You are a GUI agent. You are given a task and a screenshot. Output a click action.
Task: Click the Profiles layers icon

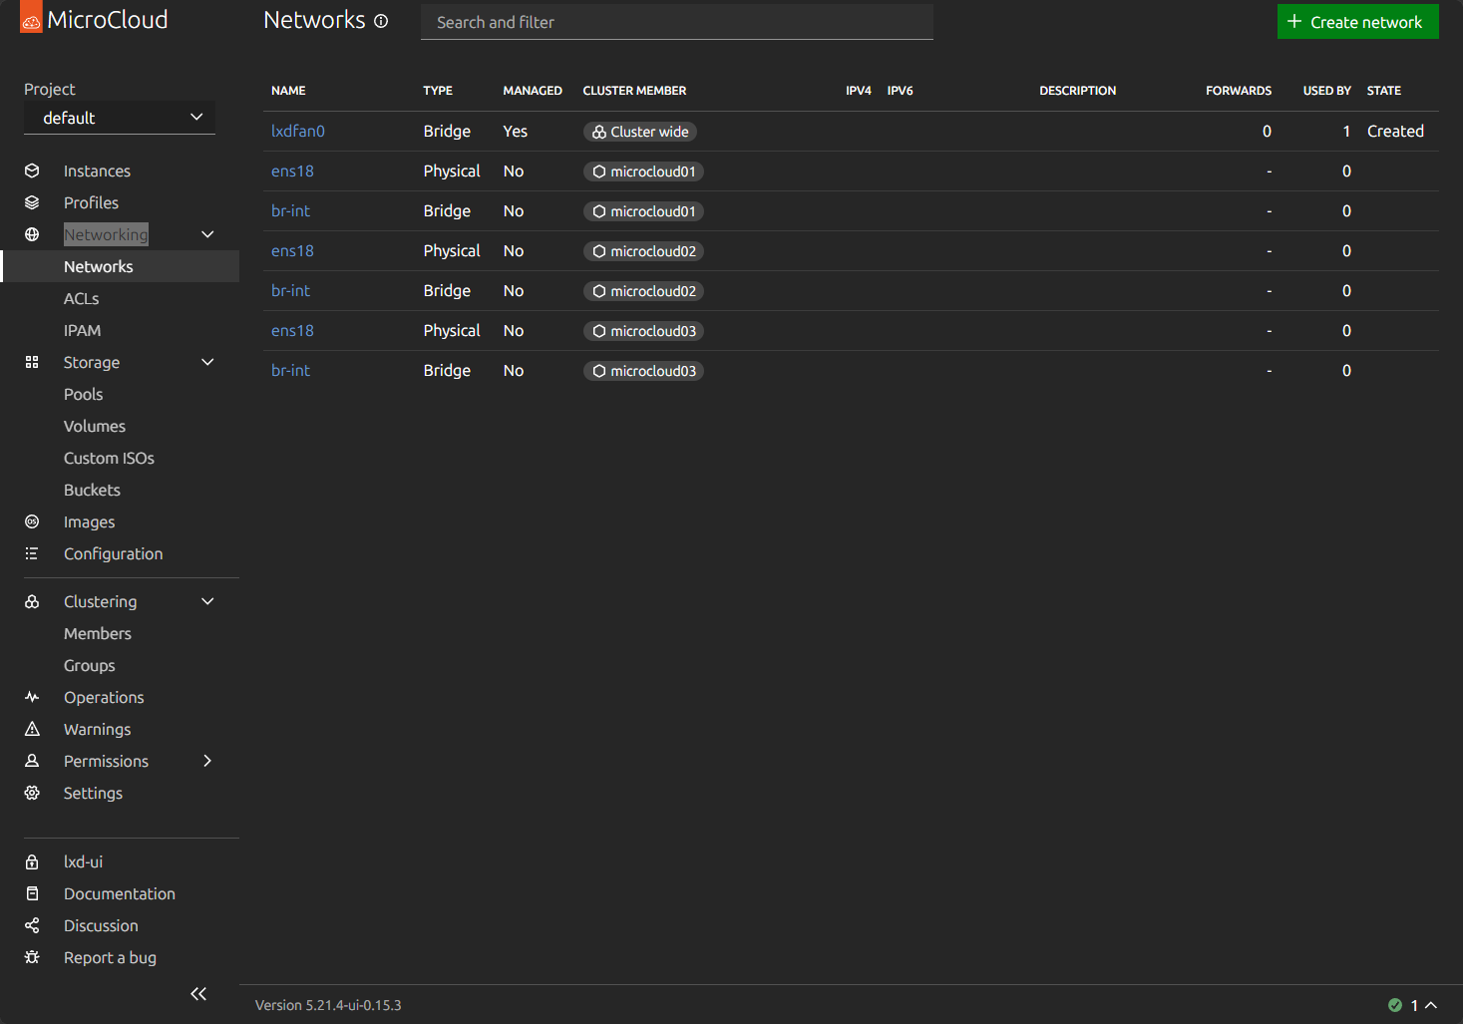[x=32, y=202]
